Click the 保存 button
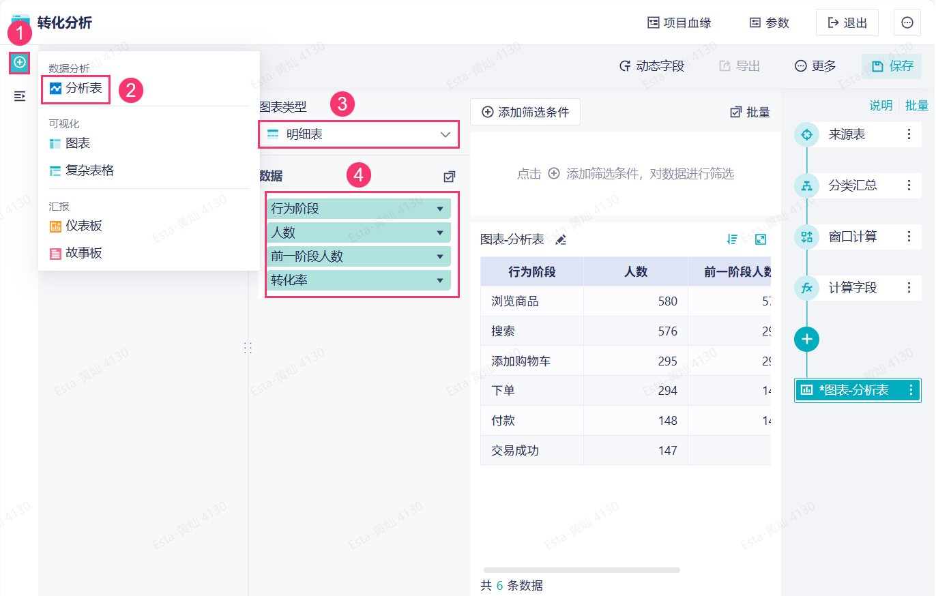 coord(892,66)
